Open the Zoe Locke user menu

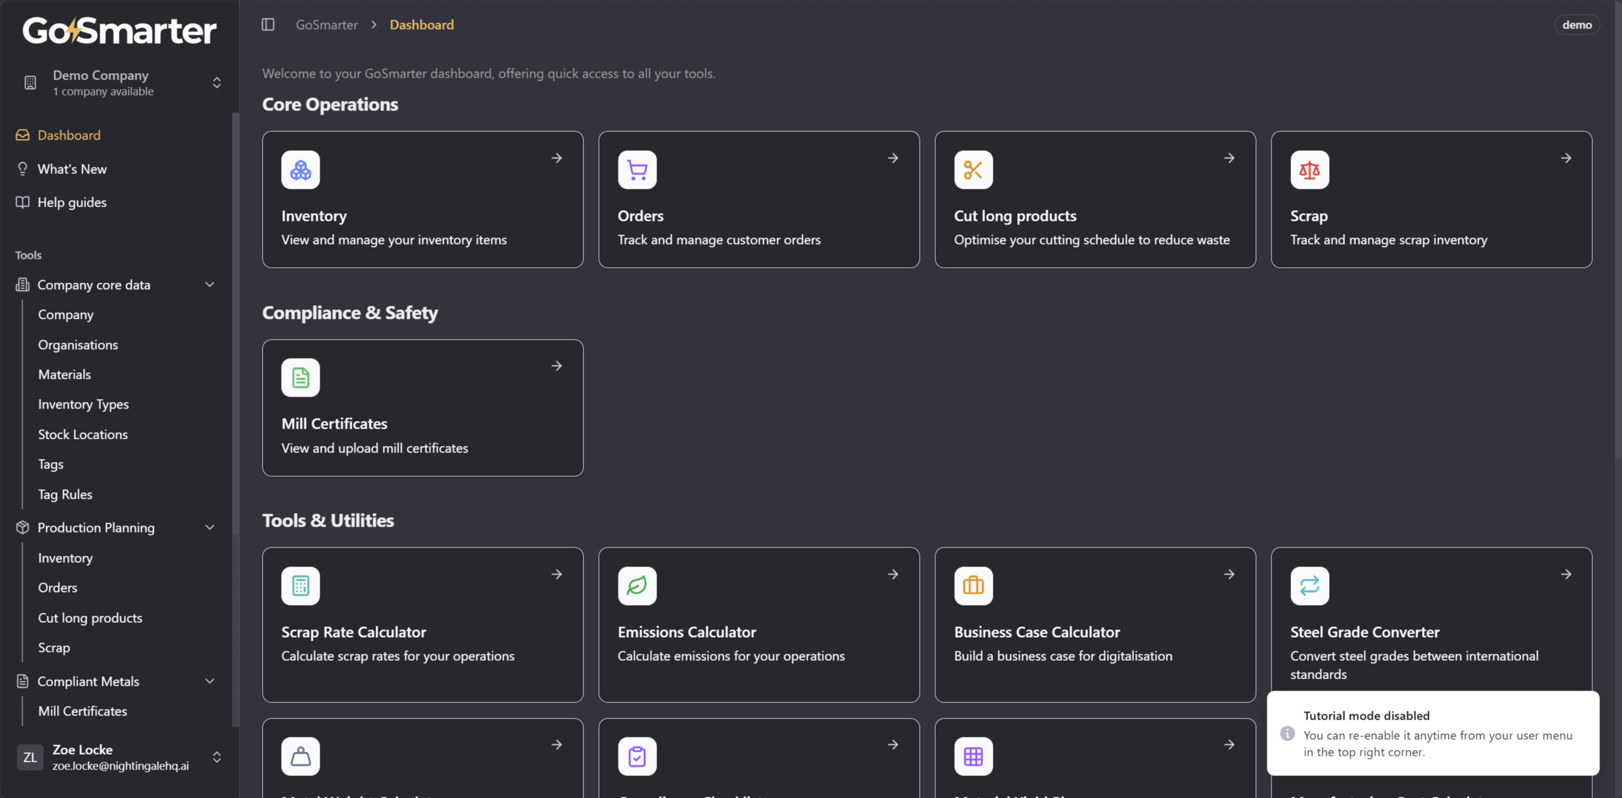(x=119, y=757)
